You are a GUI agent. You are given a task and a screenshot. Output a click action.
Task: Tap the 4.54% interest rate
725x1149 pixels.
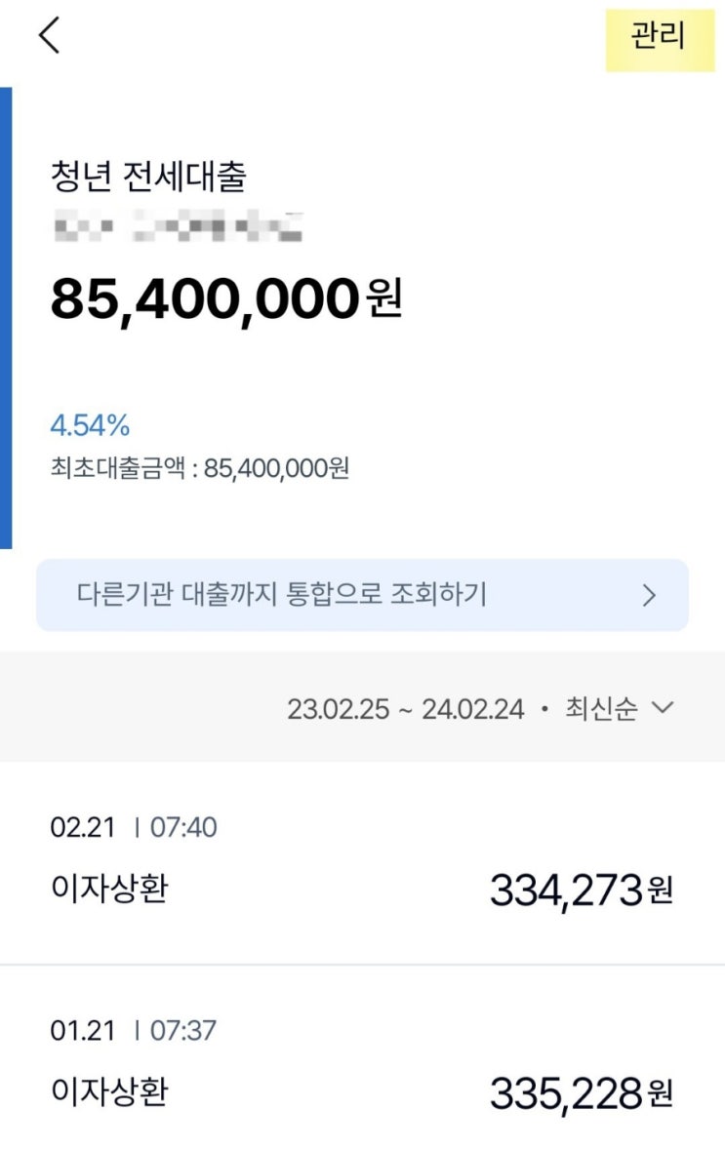pyautogui.click(x=90, y=425)
